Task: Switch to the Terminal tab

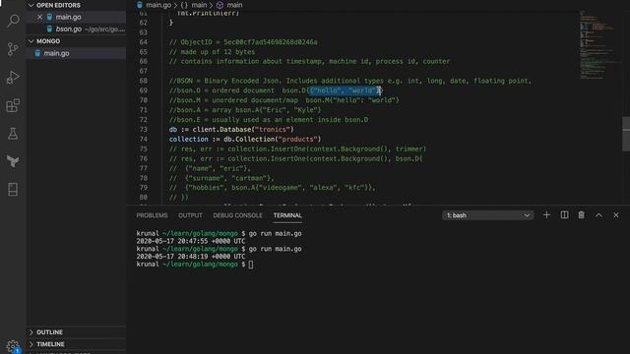Action: 287,215
